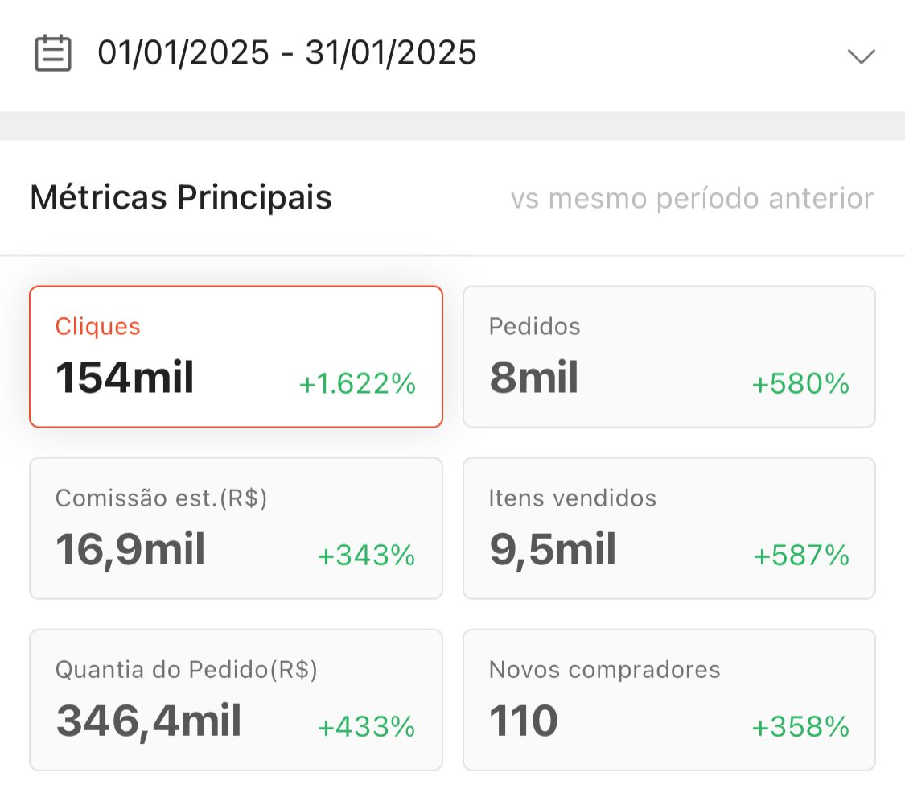Open the date range selector for 01/01/2025
The width and height of the screenshot is (905, 785).
286,52
